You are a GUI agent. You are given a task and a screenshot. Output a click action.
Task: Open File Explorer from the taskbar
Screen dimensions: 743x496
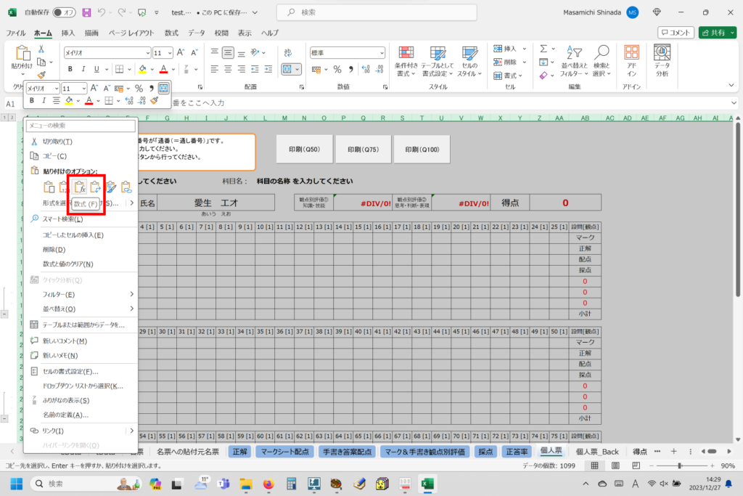[246, 484]
